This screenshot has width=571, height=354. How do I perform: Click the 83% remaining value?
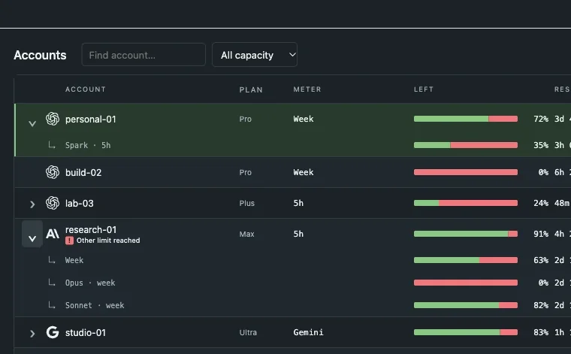541,332
